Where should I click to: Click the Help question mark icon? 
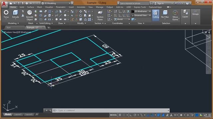click(187, 3)
